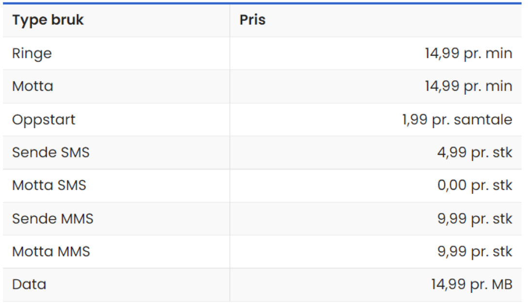Click the price 1,99 pr. samtale
The image size is (529, 304).
pos(457,119)
